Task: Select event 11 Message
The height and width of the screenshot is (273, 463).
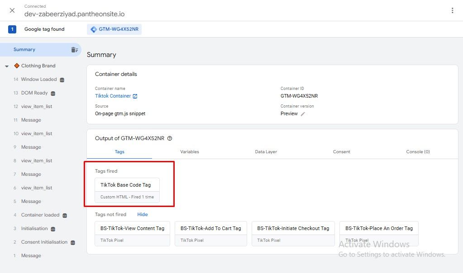Action: (27, 120)
